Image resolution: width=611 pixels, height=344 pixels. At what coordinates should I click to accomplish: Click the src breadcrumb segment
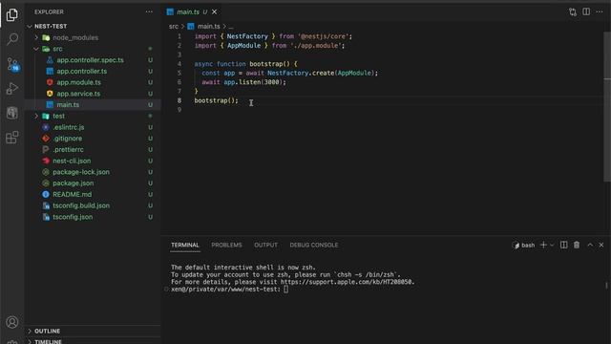[174, 26]
